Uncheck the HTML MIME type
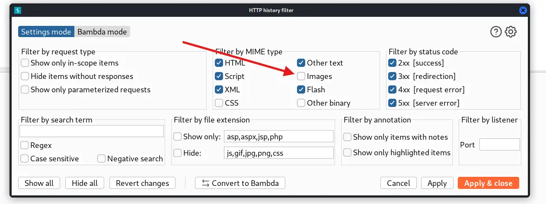This screenshot has height=204, width=546. point(219,63)
